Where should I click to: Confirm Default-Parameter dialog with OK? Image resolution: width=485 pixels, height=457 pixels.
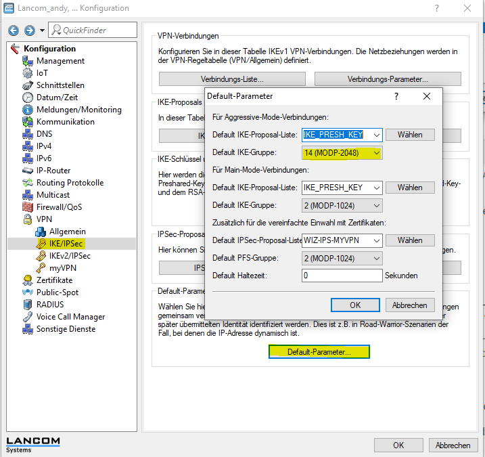355,305
